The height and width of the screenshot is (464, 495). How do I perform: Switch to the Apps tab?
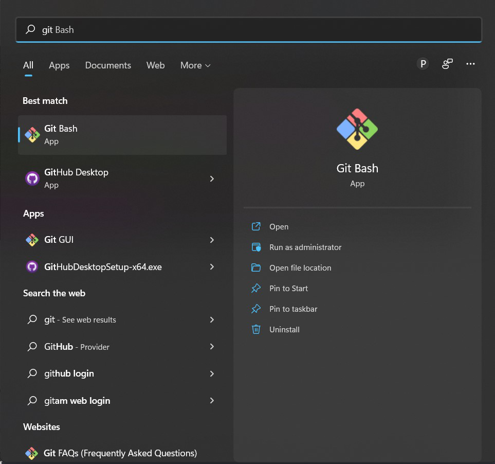(59, 65)
